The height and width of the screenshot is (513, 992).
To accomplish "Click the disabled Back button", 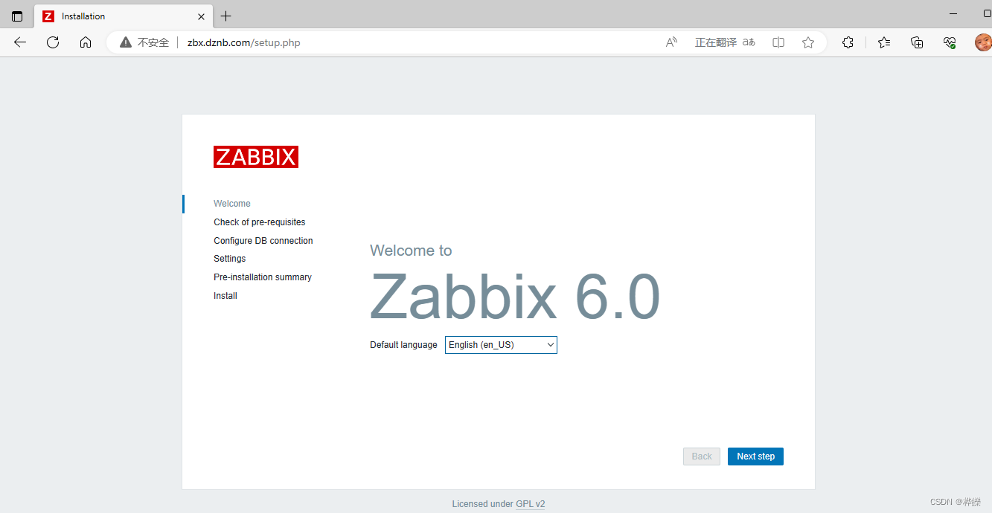I will 702,456.
